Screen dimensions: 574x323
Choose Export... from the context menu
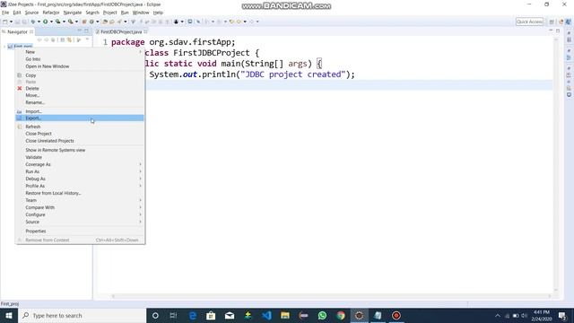(x=80, y=118)
